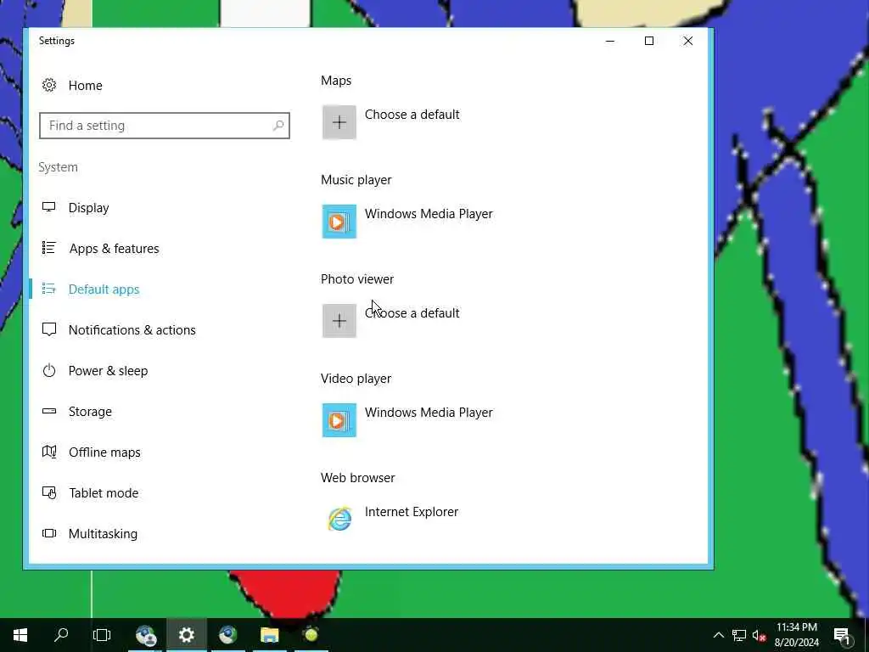This screenshot has height=652, width=869.
Task: Open the Windows Start menu
Action: pos(20,635)
